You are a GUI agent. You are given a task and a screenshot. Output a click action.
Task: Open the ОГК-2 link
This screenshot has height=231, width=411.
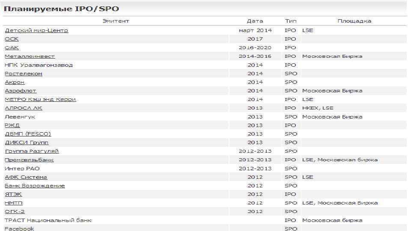15,212
